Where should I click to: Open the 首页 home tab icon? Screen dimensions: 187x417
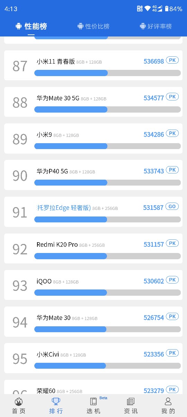point(19,402)
